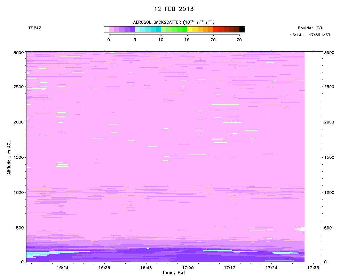This screenshot has height=279, width=348.
Task: Click 3000 on the right altitude axis
Action: pos(329,53)
